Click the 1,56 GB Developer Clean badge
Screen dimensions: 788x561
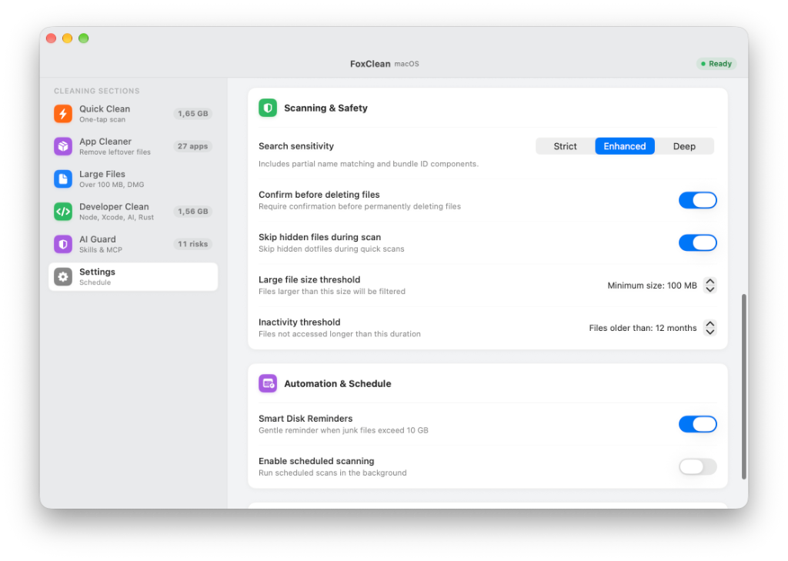click(x=193, y=212)
